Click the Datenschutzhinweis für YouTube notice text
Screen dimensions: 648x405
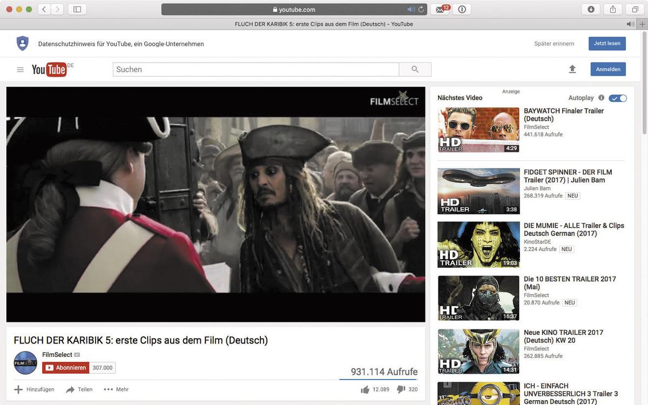coord(121,44)
